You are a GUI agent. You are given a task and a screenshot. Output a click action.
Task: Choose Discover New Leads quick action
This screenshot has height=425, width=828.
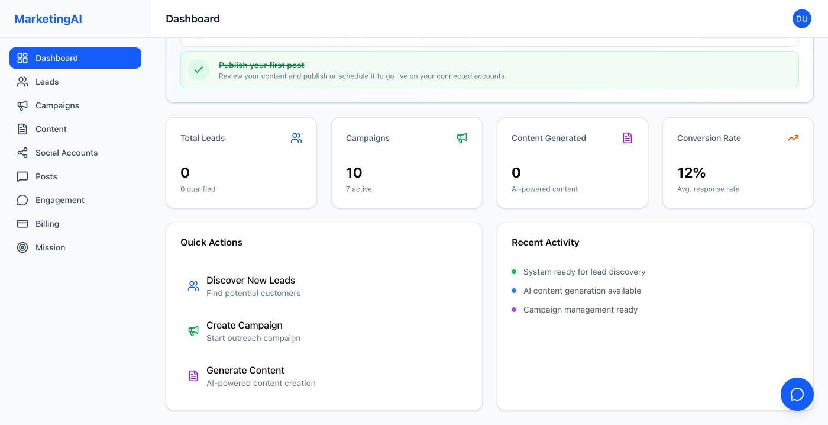tap(324, 286)
